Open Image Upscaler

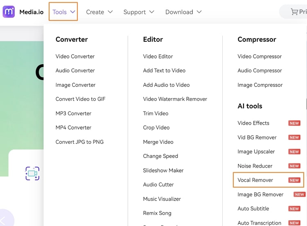tap(256, 152)
